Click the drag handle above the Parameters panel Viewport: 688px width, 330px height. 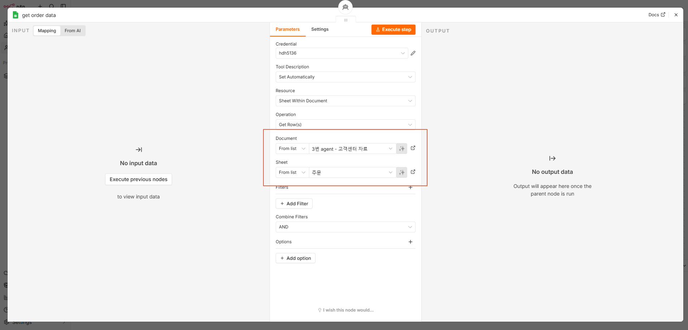click(x=346, y=20)
